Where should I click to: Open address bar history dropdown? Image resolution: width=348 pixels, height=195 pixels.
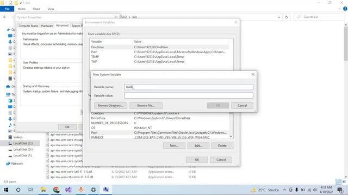click(x=279, y=17)
